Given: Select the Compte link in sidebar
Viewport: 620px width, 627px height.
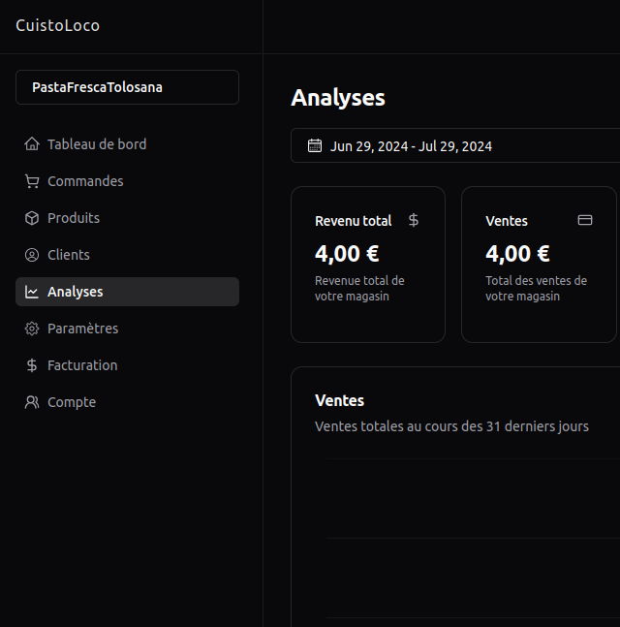Looking at the screenshot, I should 72,402.
